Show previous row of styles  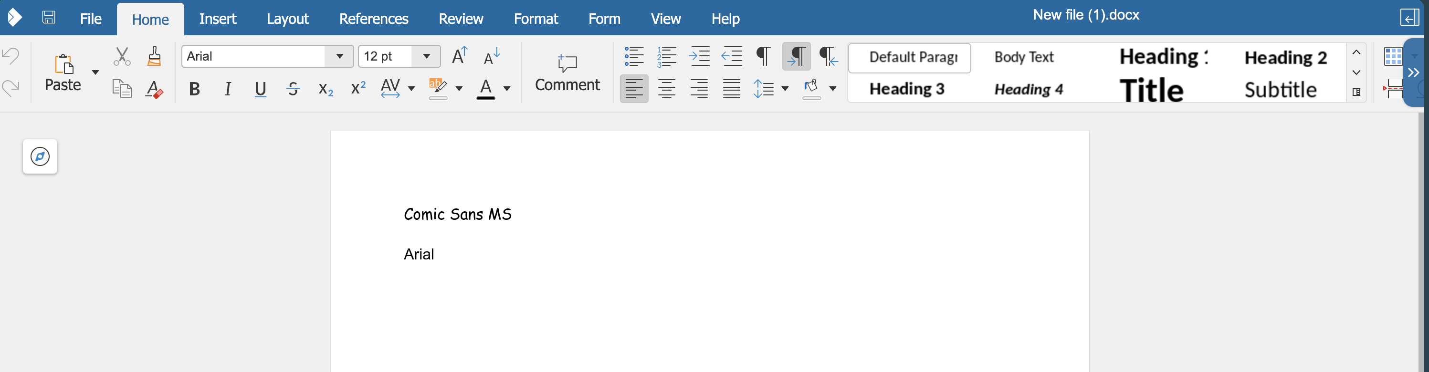tap(1356, 52)
